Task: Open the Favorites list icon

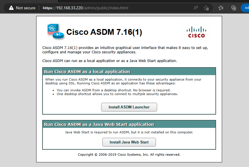Action: tap(221, 8)
